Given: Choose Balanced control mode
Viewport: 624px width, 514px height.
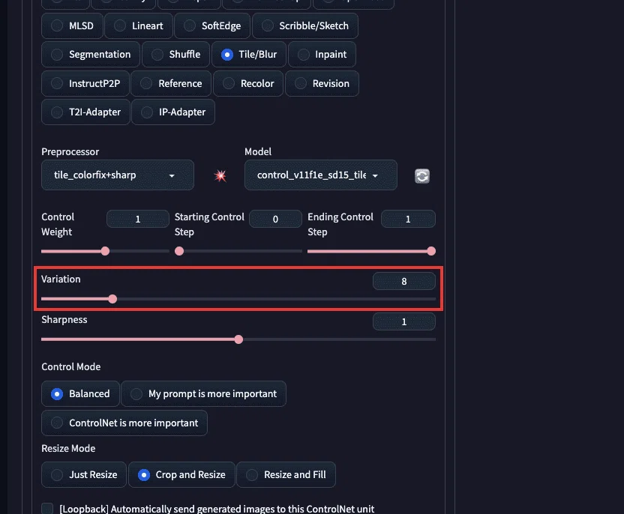Looking at the screenshot, I should 80,394.
